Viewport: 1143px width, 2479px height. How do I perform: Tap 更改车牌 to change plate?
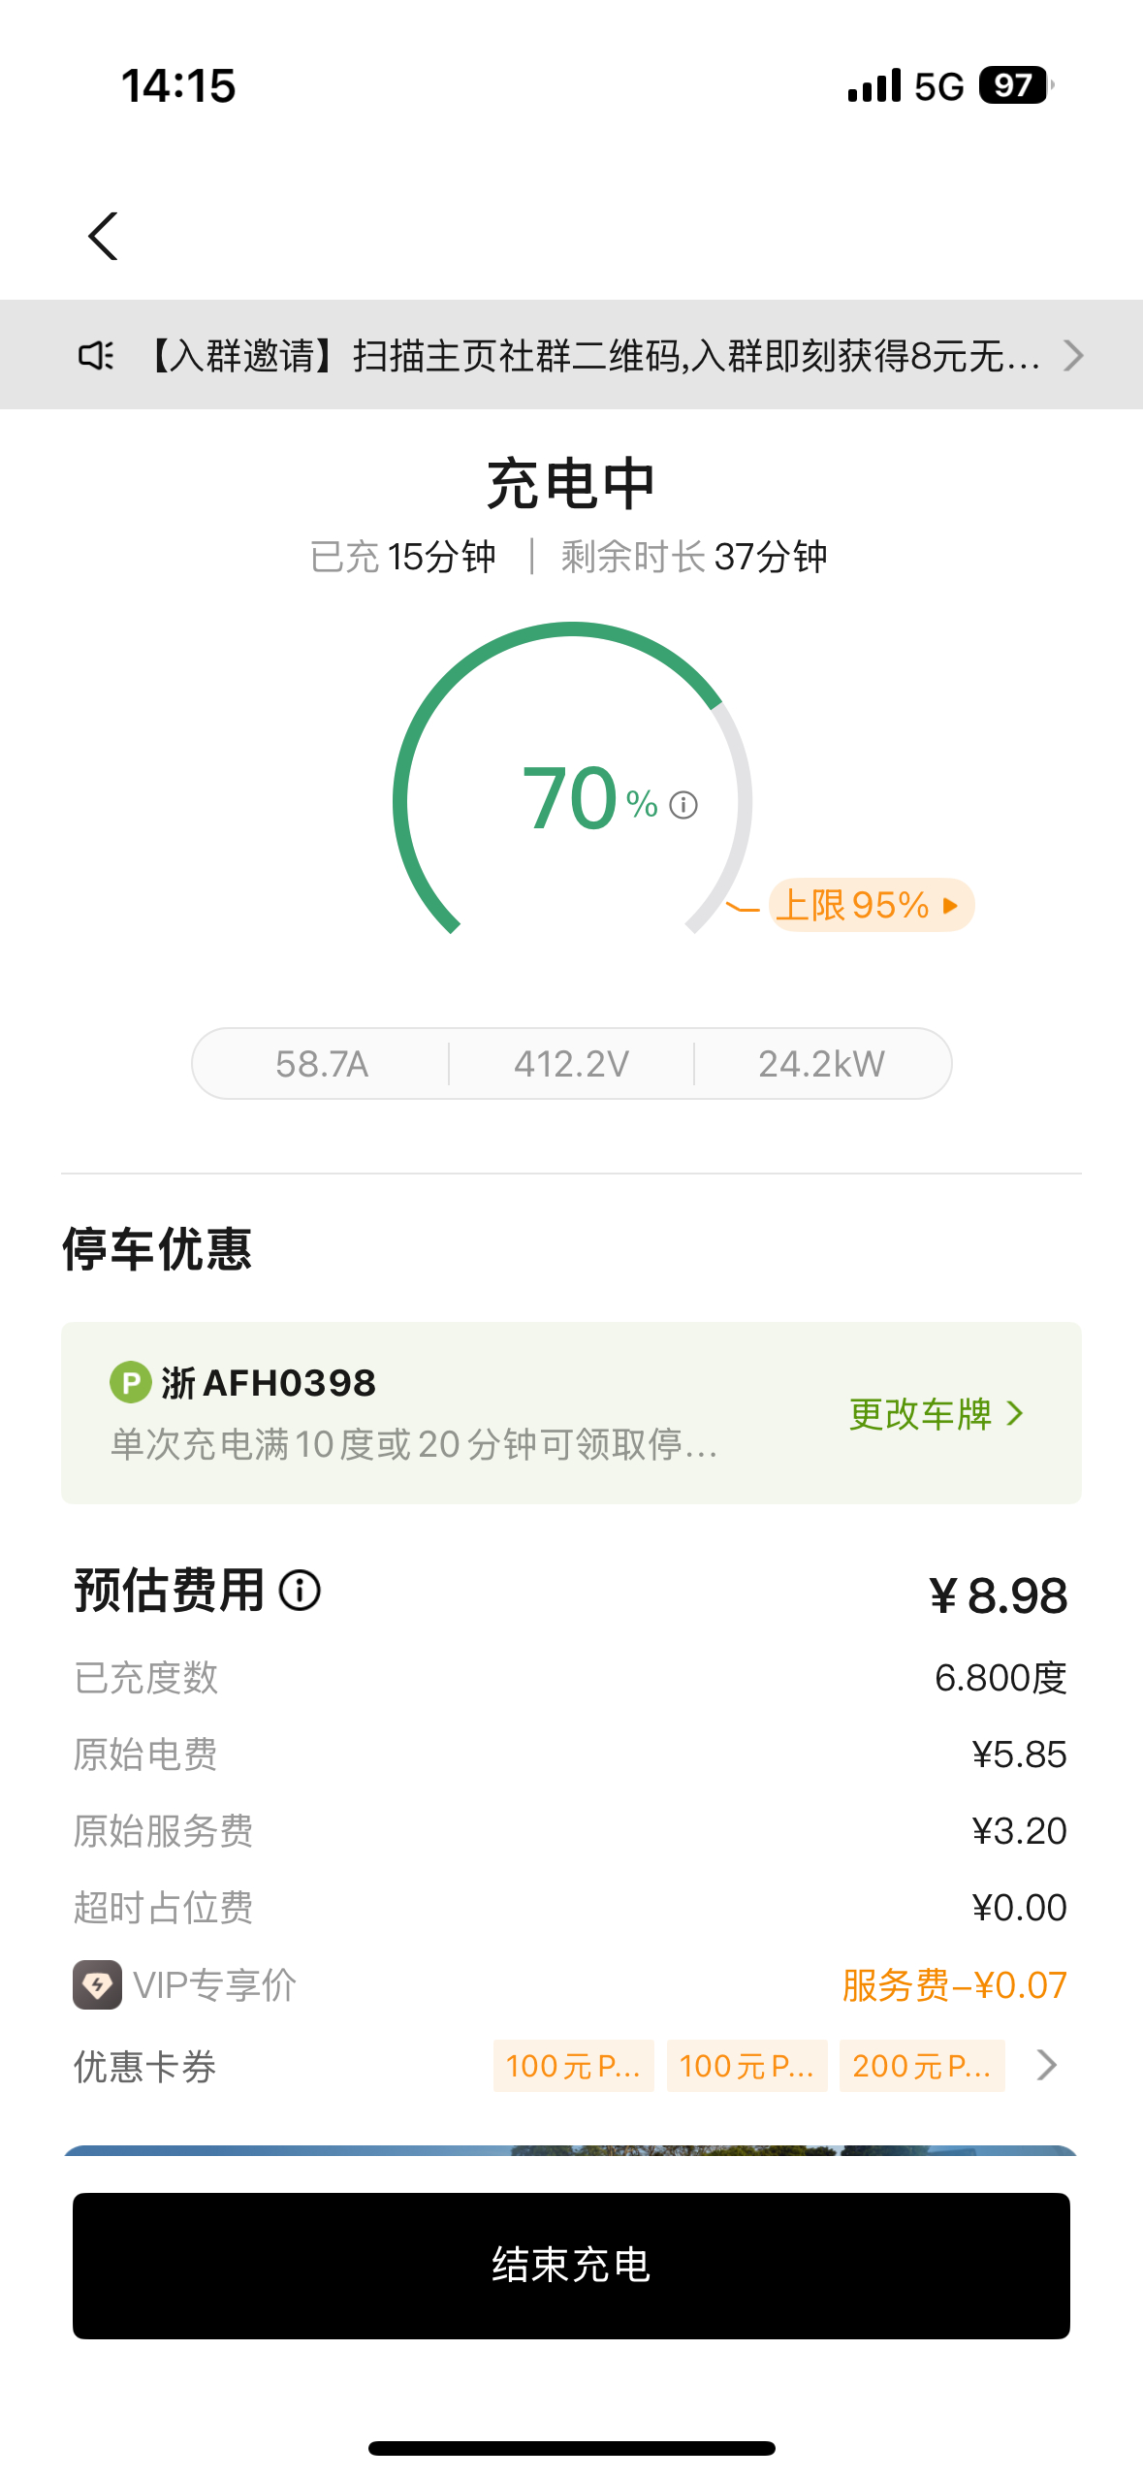click(936, 1413)
